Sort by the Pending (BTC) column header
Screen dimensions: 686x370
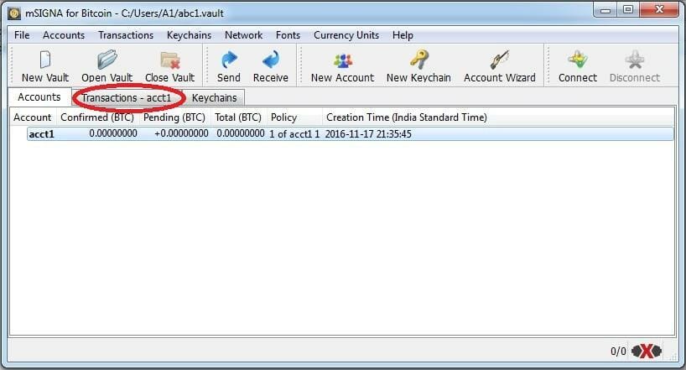[174, 117]
